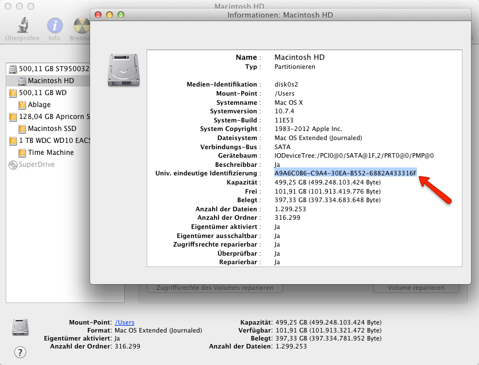Zoom the Informationen window with green button
479x365 pixels.
(x=121, y=15)
